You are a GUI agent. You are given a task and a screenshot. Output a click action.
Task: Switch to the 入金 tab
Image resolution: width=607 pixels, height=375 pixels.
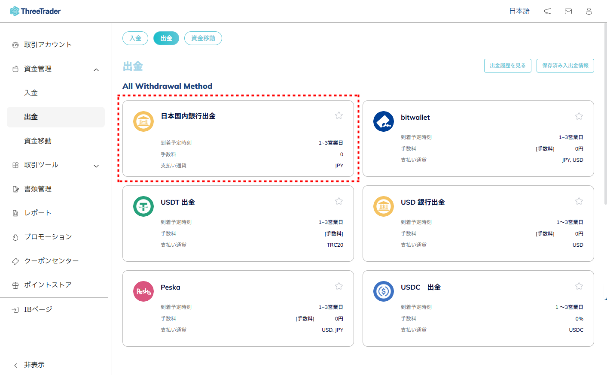135,38
